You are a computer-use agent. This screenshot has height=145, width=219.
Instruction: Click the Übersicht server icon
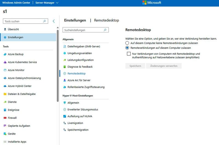(x=5, y=29)
